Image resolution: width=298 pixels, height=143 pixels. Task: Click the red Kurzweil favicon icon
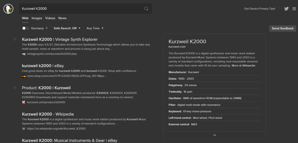(x=24, y=102)
